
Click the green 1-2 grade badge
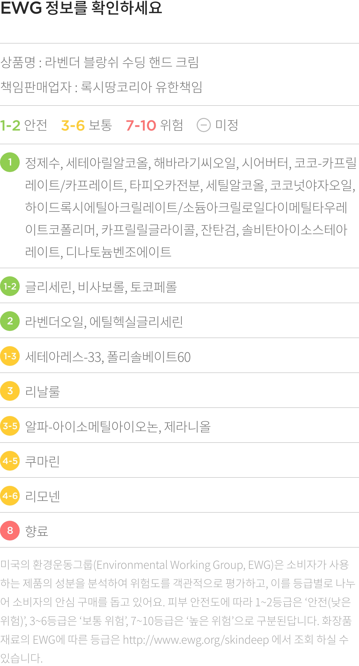tap(10, 286)
